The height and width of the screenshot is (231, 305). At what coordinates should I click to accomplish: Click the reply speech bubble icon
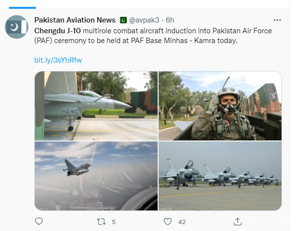(39, 221)
